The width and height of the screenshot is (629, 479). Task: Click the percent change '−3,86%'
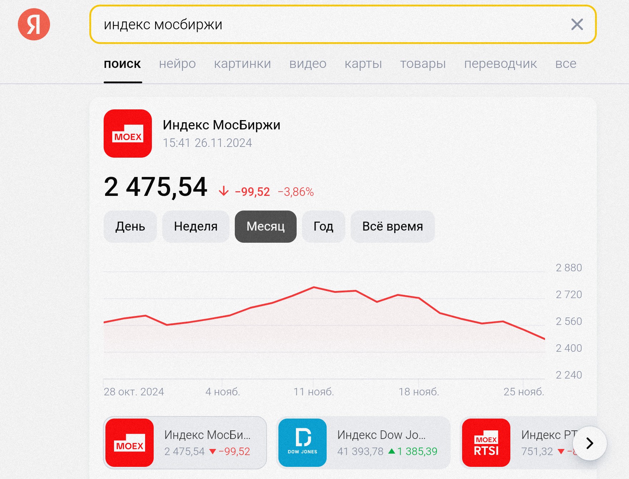[x=296, y=192]
